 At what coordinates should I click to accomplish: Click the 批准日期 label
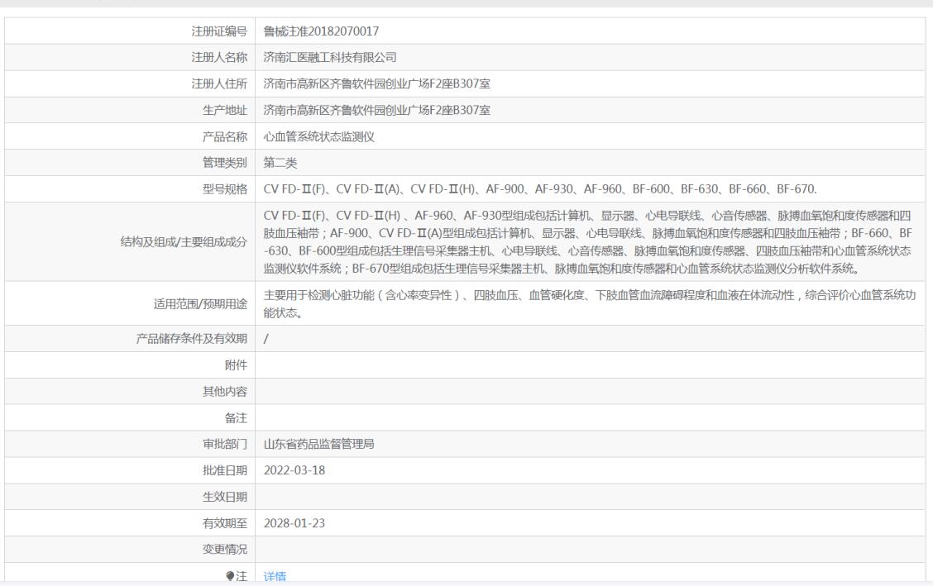(x=225, y=470)
